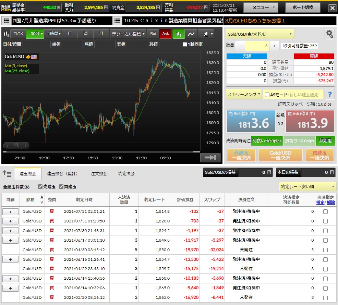338x305 pixels.
Task: Click the quantity input field
Action: [257, 46]
